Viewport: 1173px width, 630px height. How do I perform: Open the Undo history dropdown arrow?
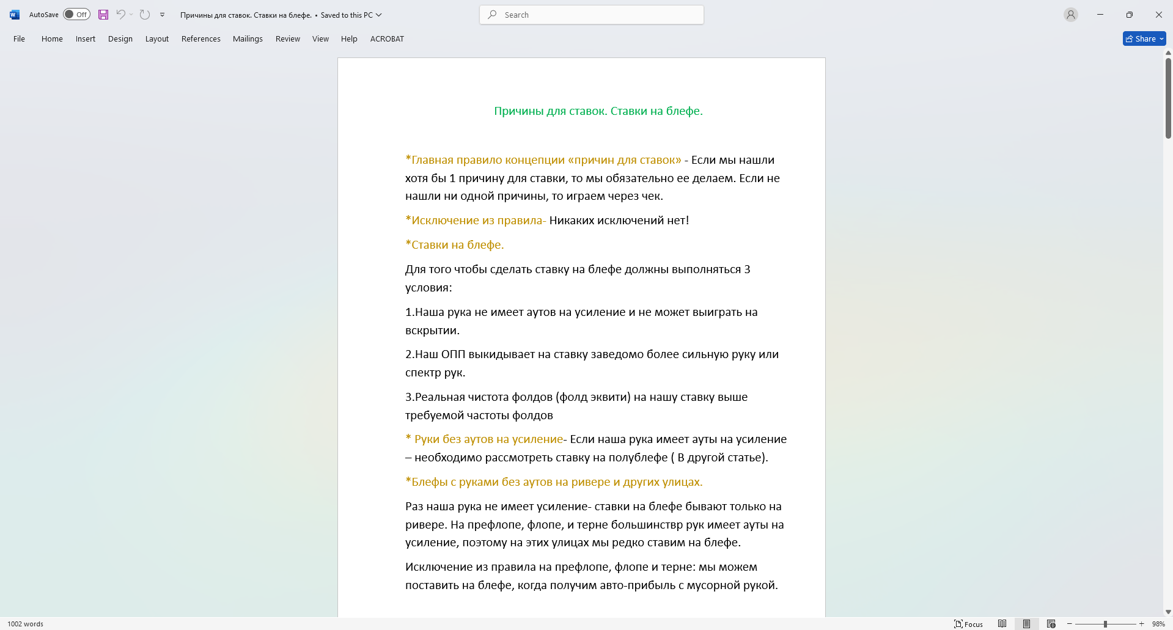pos(131,15)
